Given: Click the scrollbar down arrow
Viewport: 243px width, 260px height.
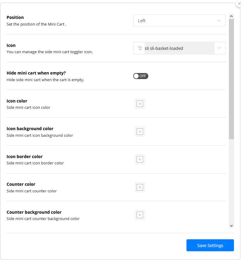Looking at the screenshot, I should pos(231,225).
